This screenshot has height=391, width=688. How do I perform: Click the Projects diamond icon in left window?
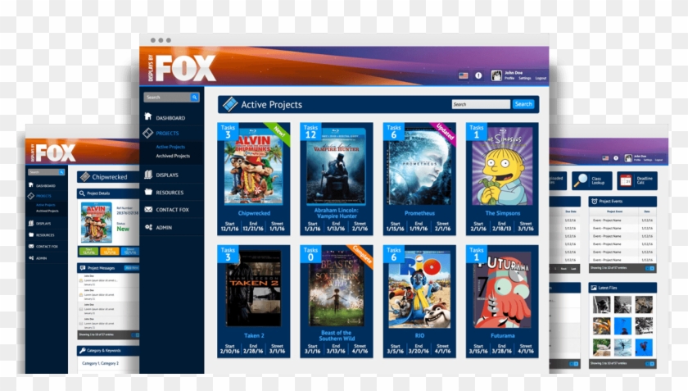click(x=31, y=196)
